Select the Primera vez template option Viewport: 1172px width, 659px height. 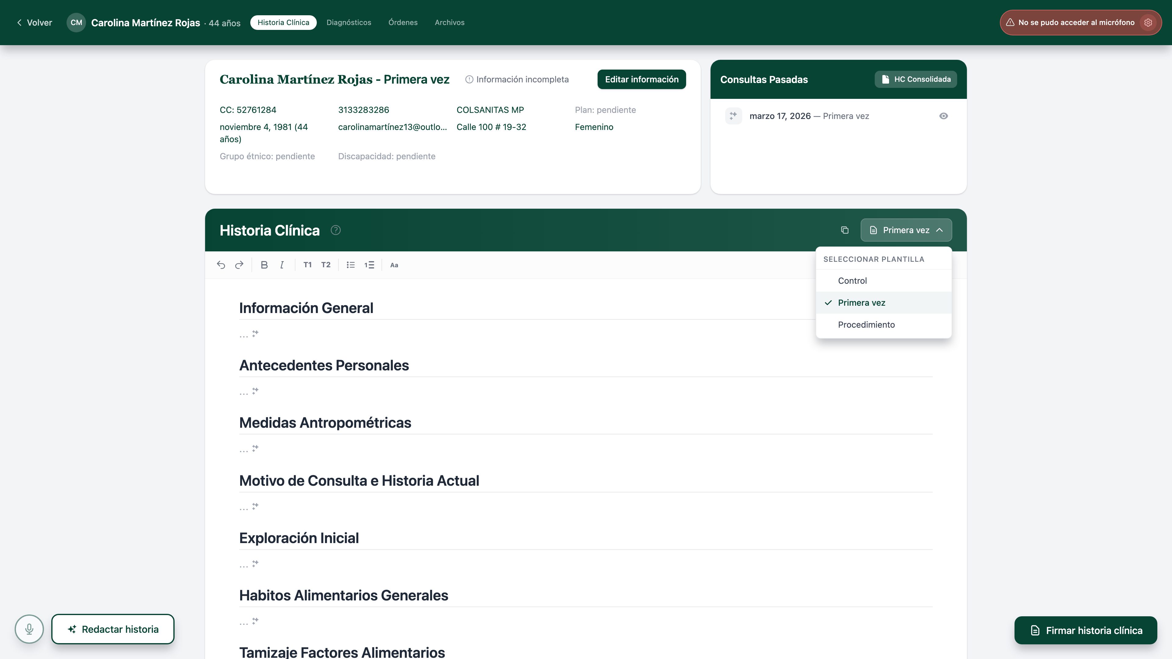tap(884, 302)
